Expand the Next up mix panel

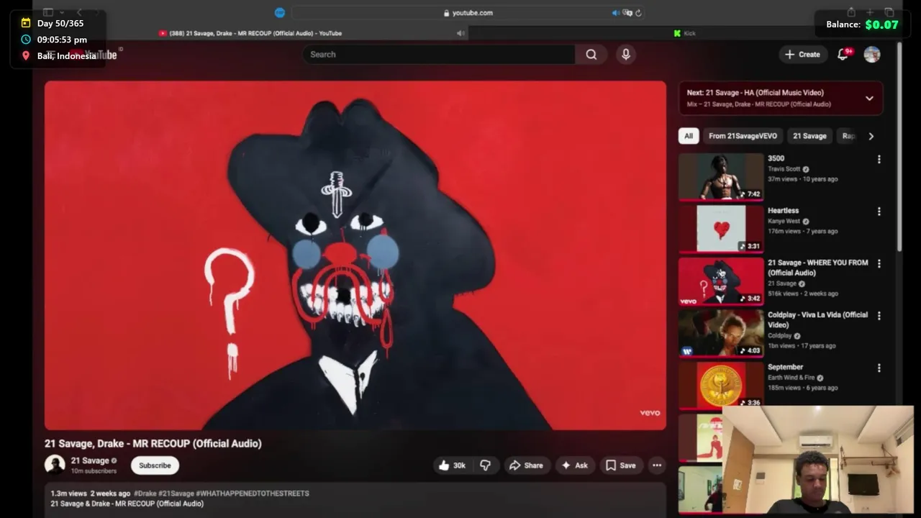click(869, 99)
